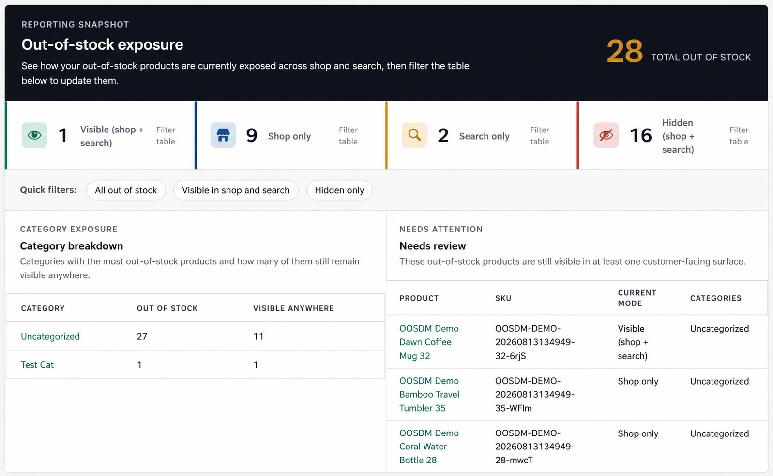
Task: Click the Categories column header
Action: (x=716, y=298)
